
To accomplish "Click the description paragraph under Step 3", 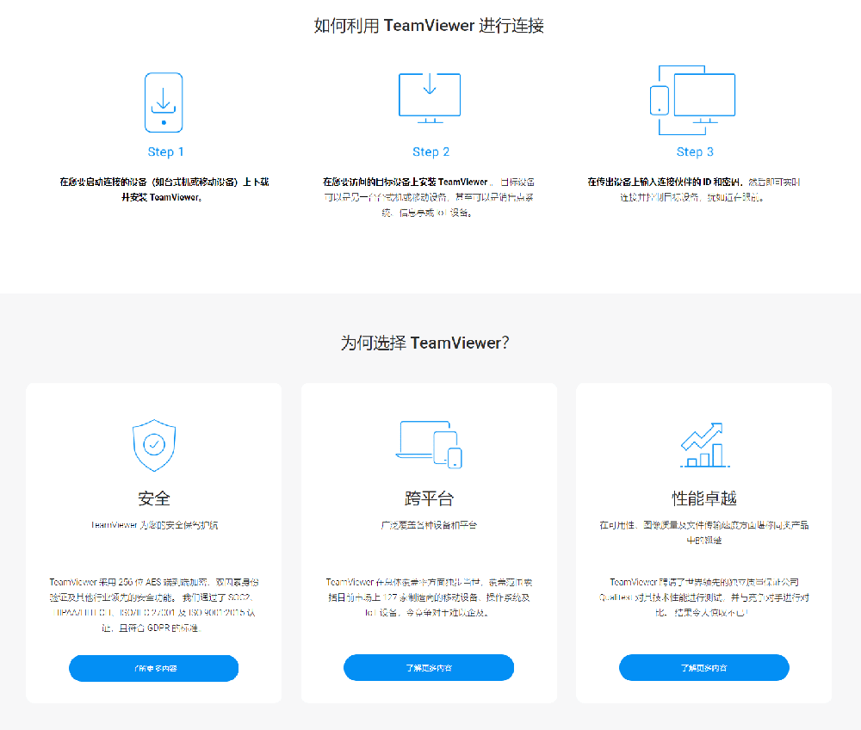I will (694, 189).
